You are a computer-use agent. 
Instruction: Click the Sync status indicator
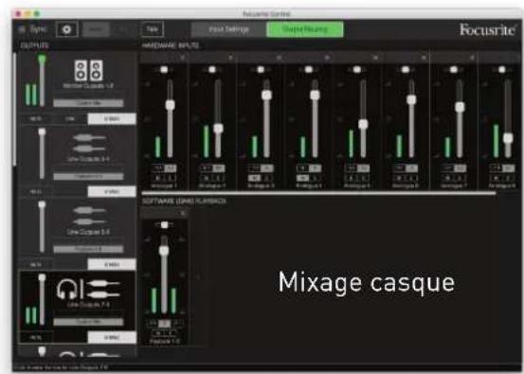tap(33, 29)
